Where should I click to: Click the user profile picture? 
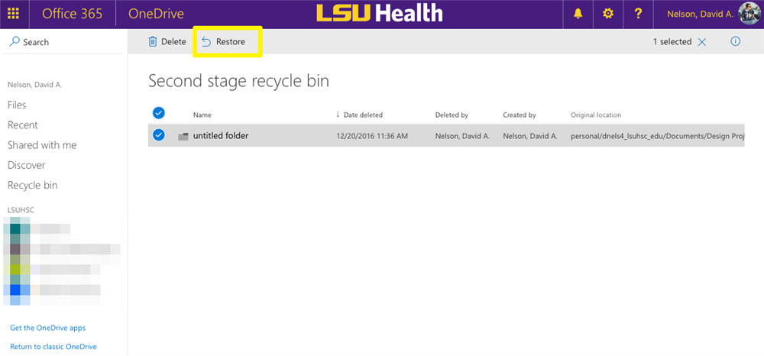pos(749,14)
